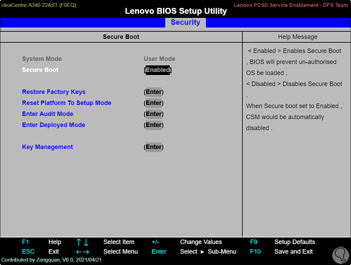Viewport: 351px width, 265px height.
Task: Click Lenovo PCSD Service Enablement text
Action: coord(291,5)
